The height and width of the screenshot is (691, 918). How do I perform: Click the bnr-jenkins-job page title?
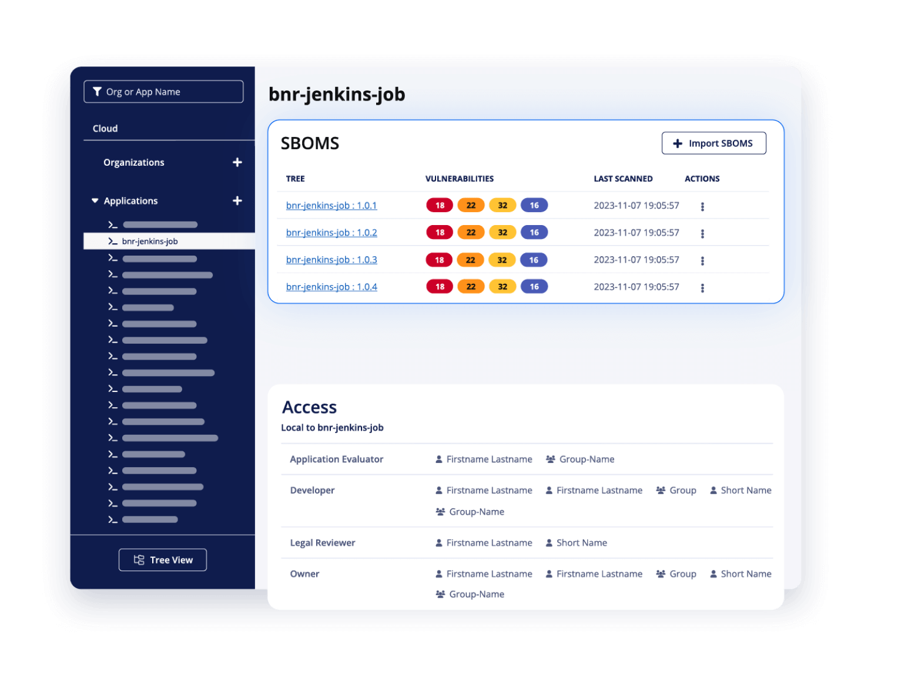[x=337, y=95]
